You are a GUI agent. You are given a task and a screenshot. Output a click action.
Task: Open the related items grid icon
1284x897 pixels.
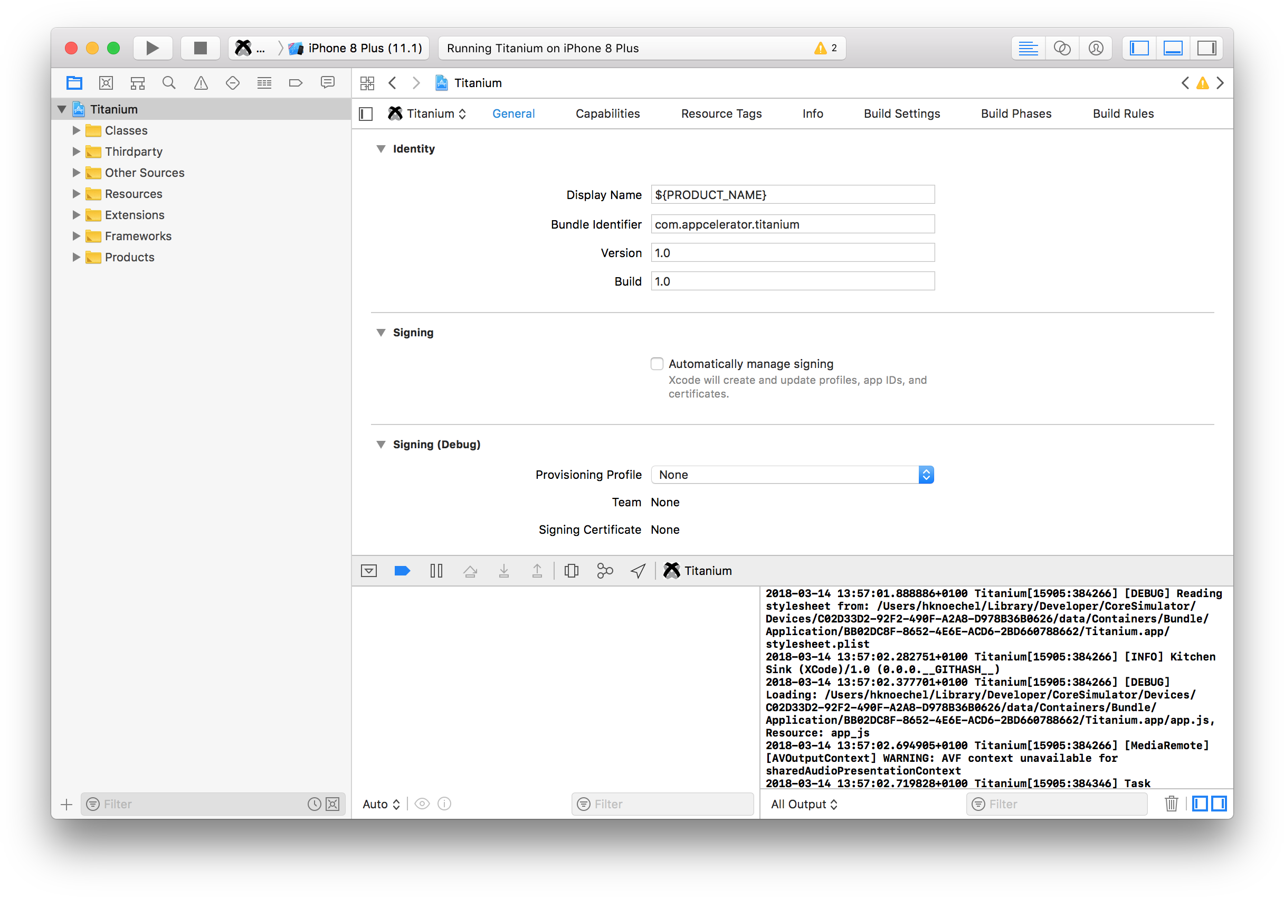(x=367, y=83)
